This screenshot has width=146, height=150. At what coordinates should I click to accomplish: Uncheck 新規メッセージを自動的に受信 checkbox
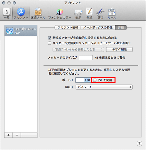point(50,38)
